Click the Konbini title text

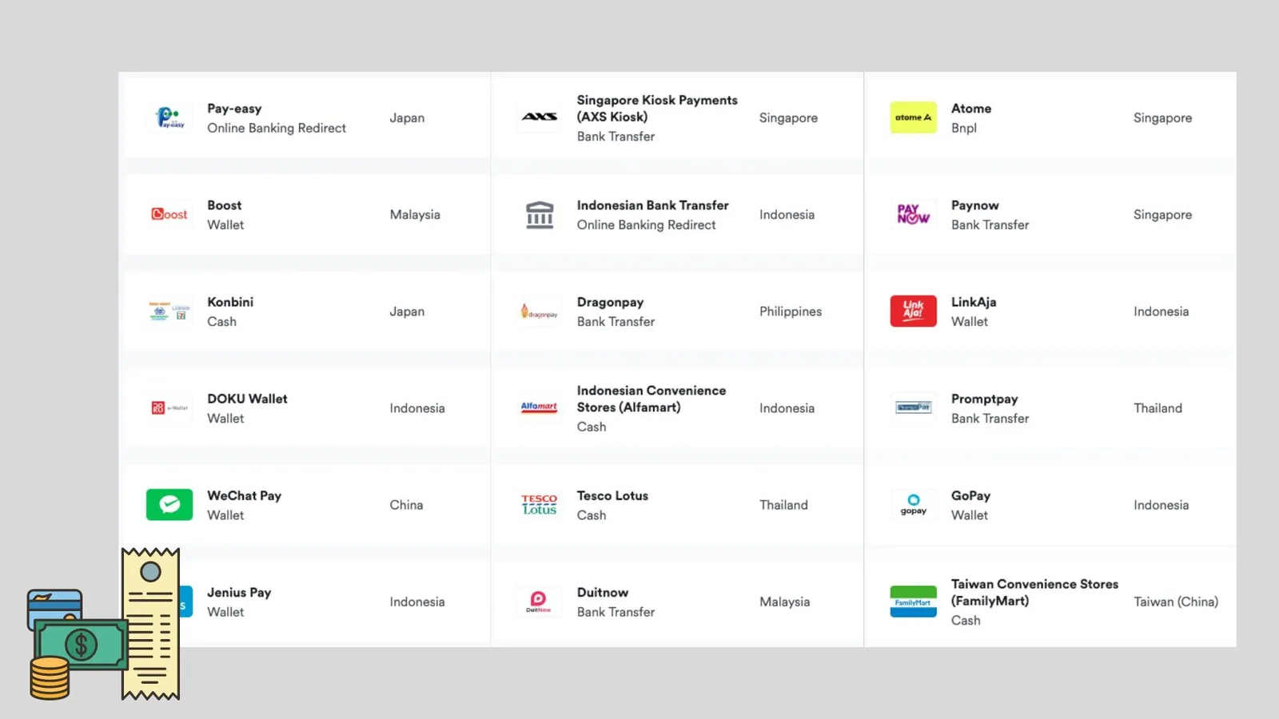coord(230,302)
